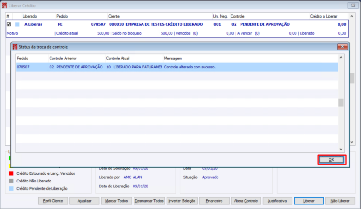Click scroll-down arrow of Liberar Crédito grid
The height and width of the screenshot is (209, 361).
(352, 142)
